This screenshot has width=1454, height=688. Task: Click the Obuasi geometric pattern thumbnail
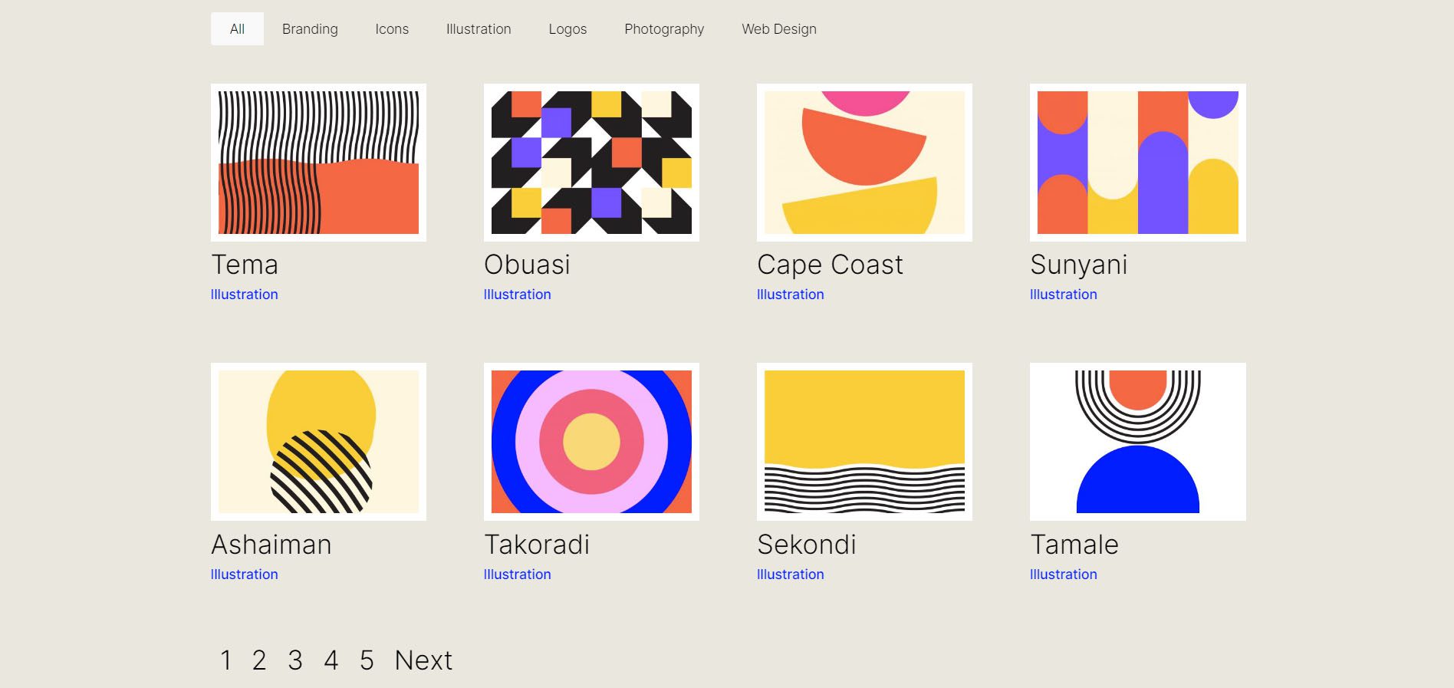point(591,163)
